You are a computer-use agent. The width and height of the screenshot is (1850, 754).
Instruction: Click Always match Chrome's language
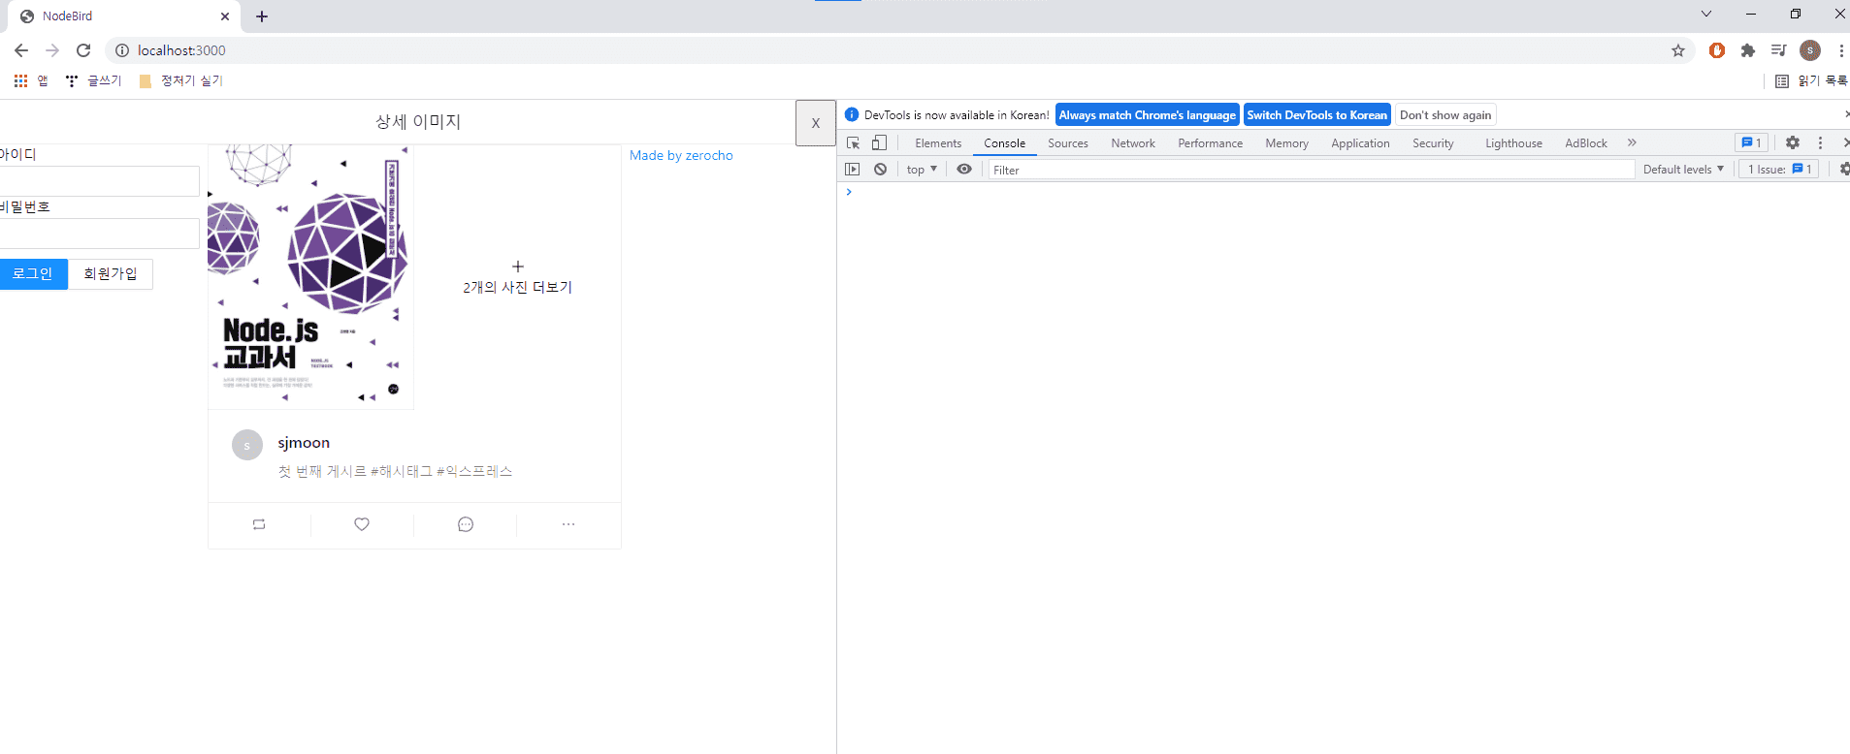coord(1147,114)
